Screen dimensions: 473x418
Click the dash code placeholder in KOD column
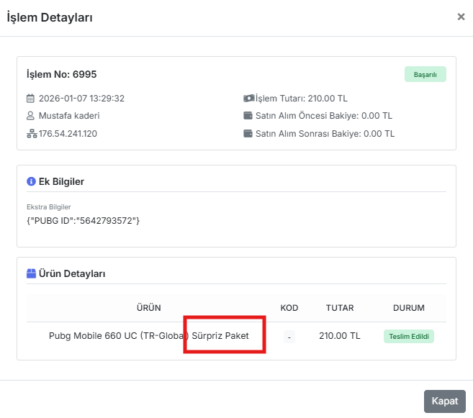coord(289,337)
